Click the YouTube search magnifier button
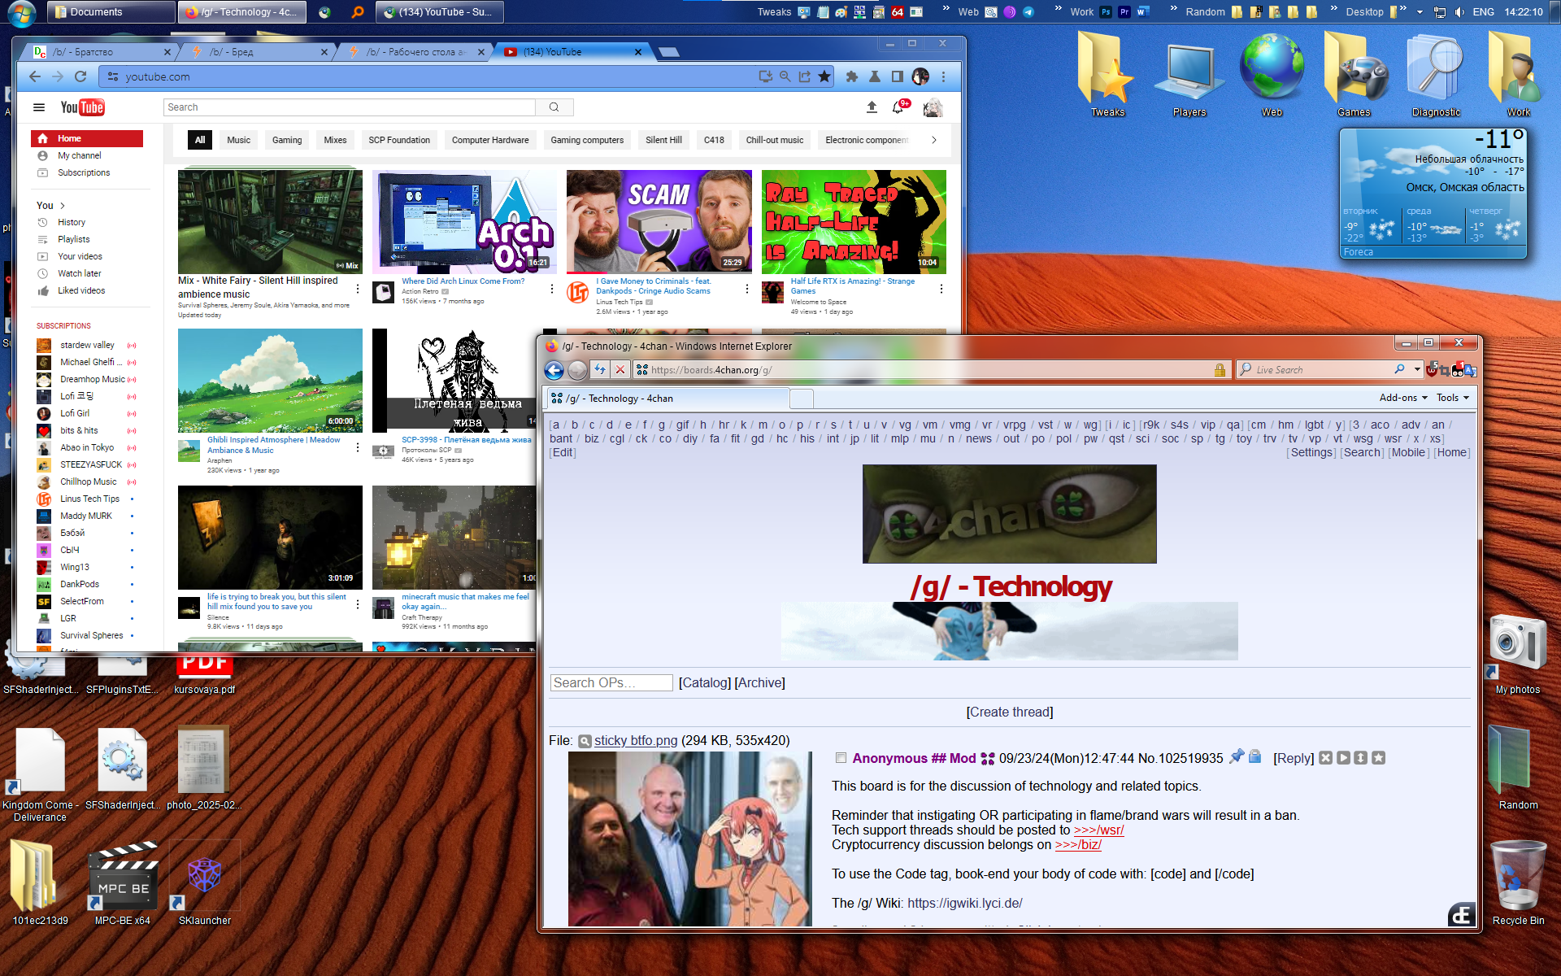Image resolution: width=1561 pixels, height=976 pixels. click(554, 107)
